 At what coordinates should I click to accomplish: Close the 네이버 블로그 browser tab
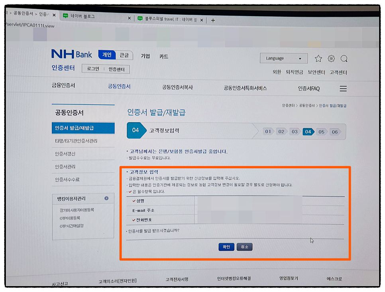coord(130,18)
